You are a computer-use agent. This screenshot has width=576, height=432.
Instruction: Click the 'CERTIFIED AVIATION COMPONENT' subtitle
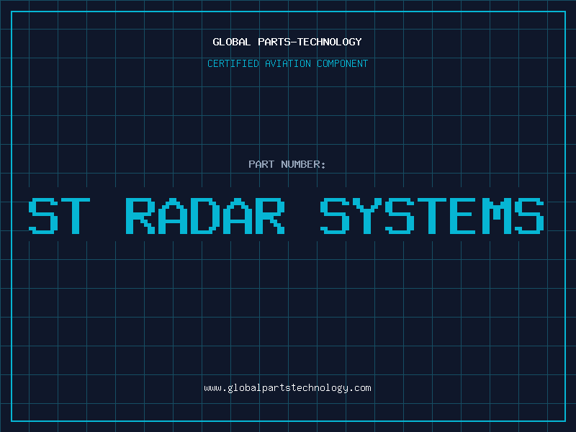click(x=287, y=63)
